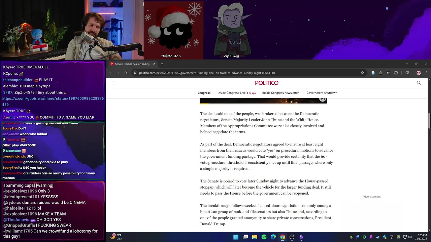Screen dimensions: 431x242
Task: Select the Senate reaches deal on ending tab
Action: pyautogui.click(x=132, y=64)
